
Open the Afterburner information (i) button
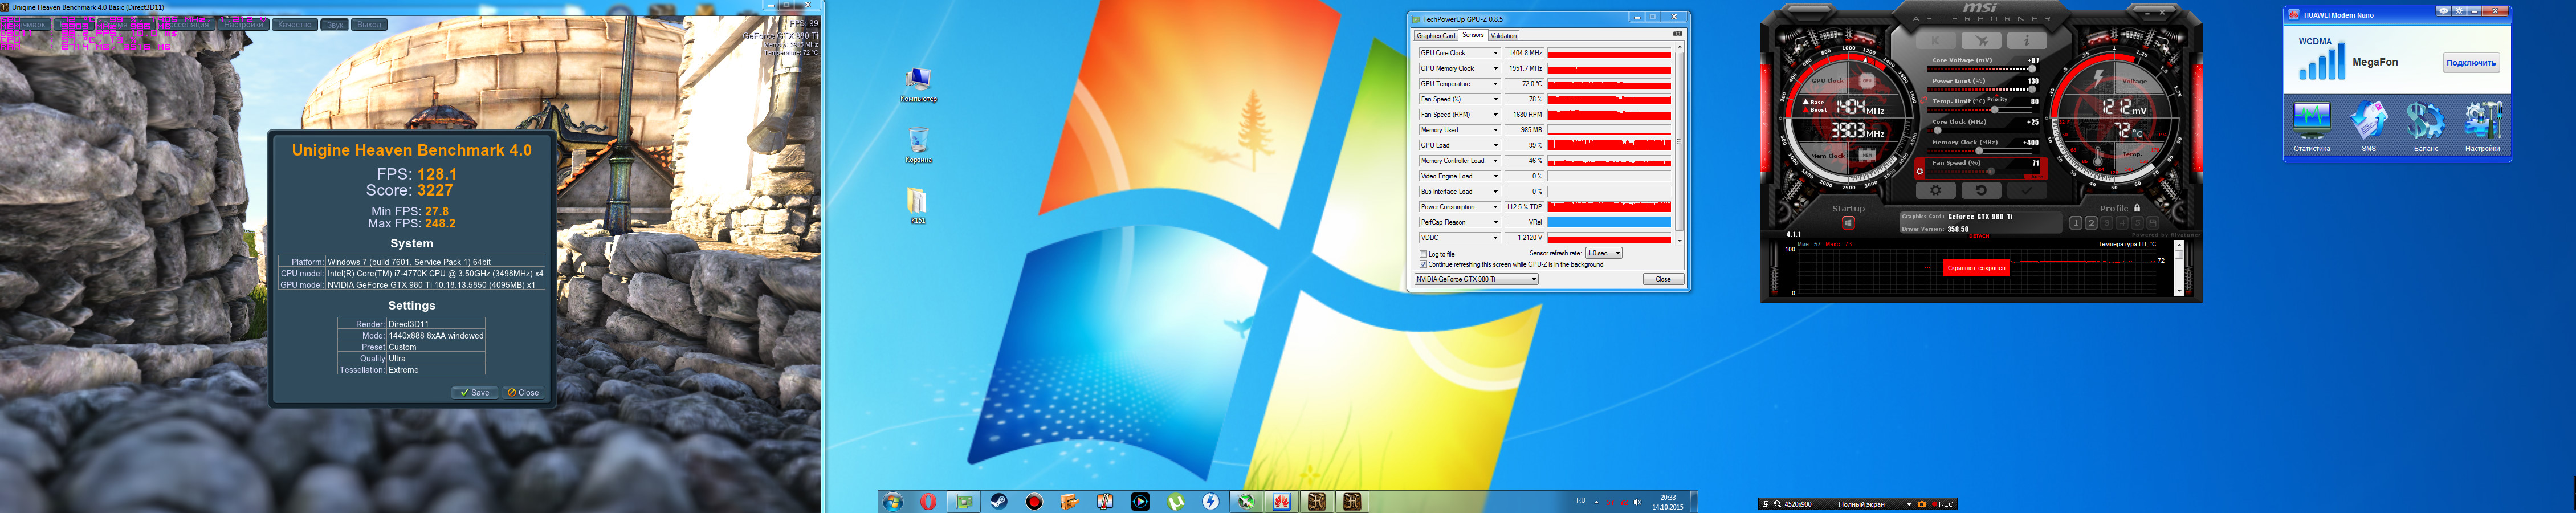[2027, 41]
